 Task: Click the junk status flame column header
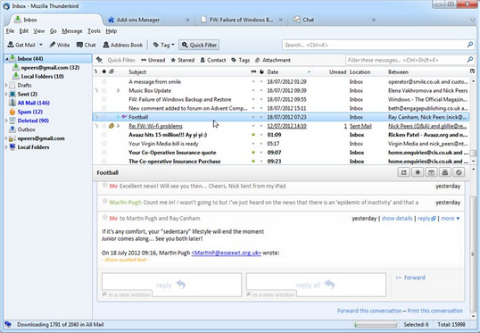click(x=261, y=71)
